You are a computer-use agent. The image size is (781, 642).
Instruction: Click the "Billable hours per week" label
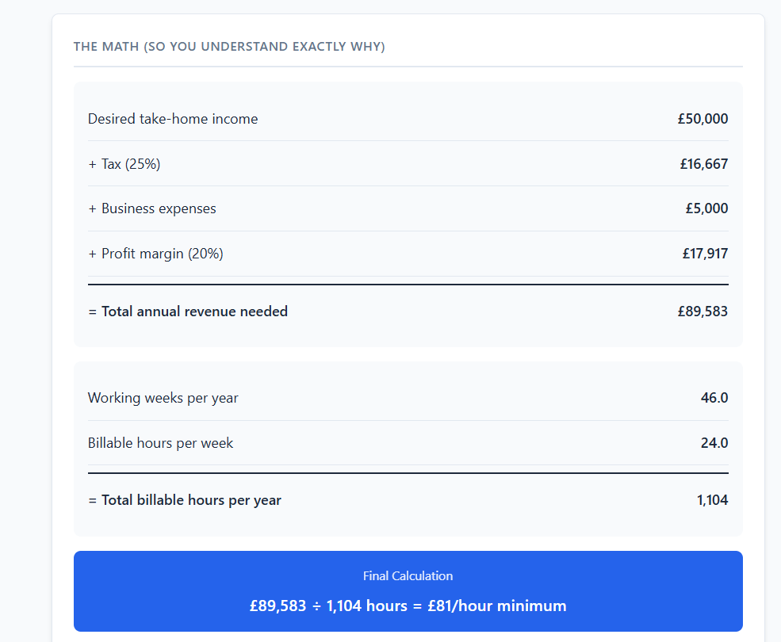tap(161, 443)
